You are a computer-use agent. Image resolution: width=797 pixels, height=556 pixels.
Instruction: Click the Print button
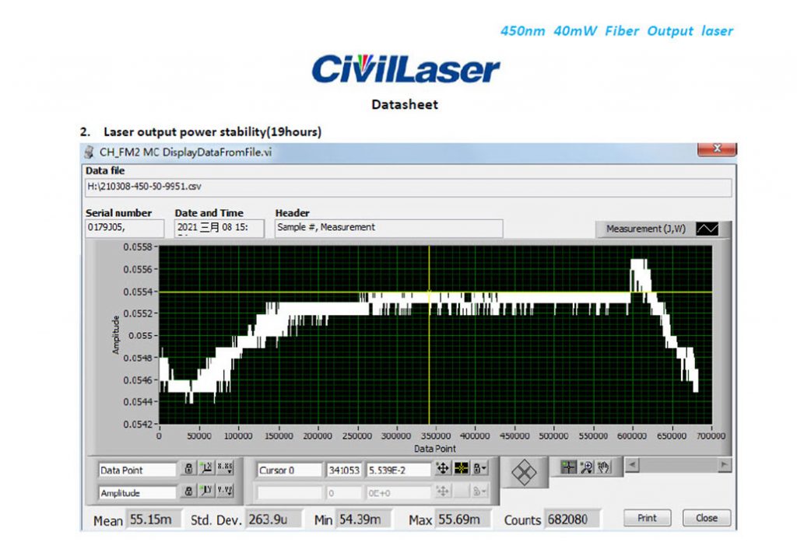[x=647, y=518]
